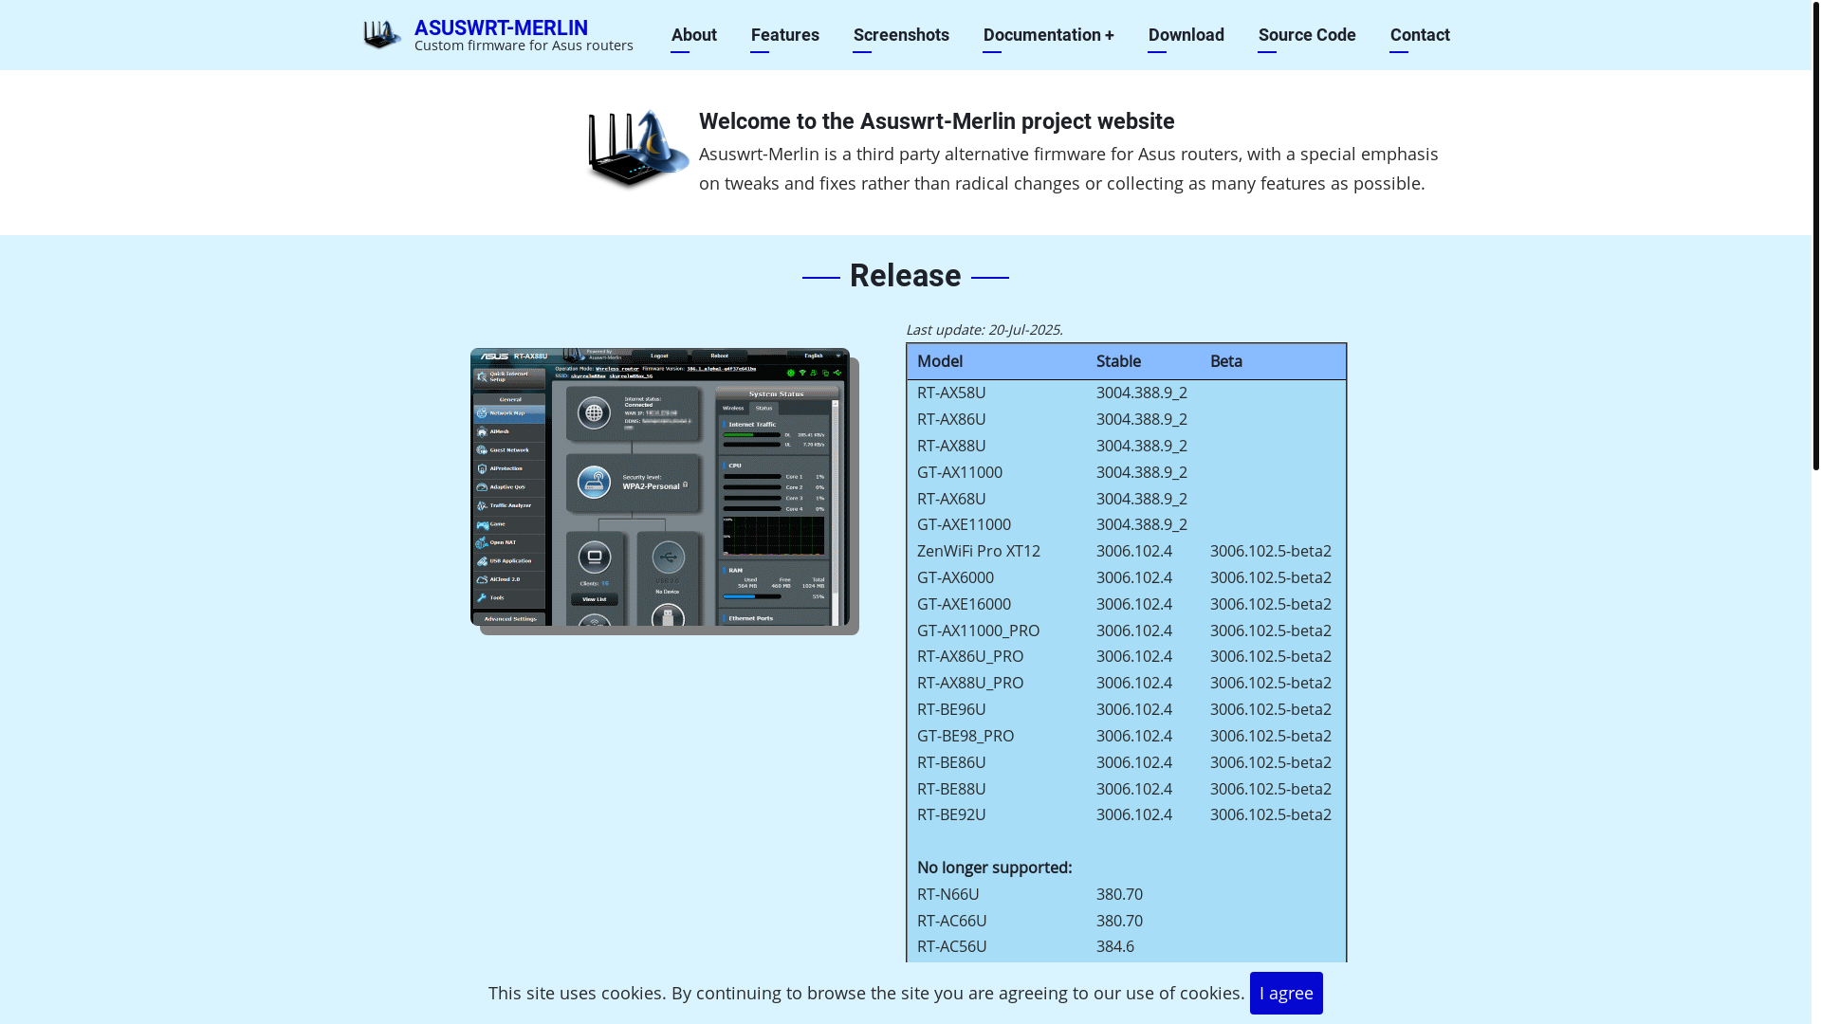Screen dimensions: 1821x1024
Task: Click the RT-BE88U model name
Action: pos(951,789)
